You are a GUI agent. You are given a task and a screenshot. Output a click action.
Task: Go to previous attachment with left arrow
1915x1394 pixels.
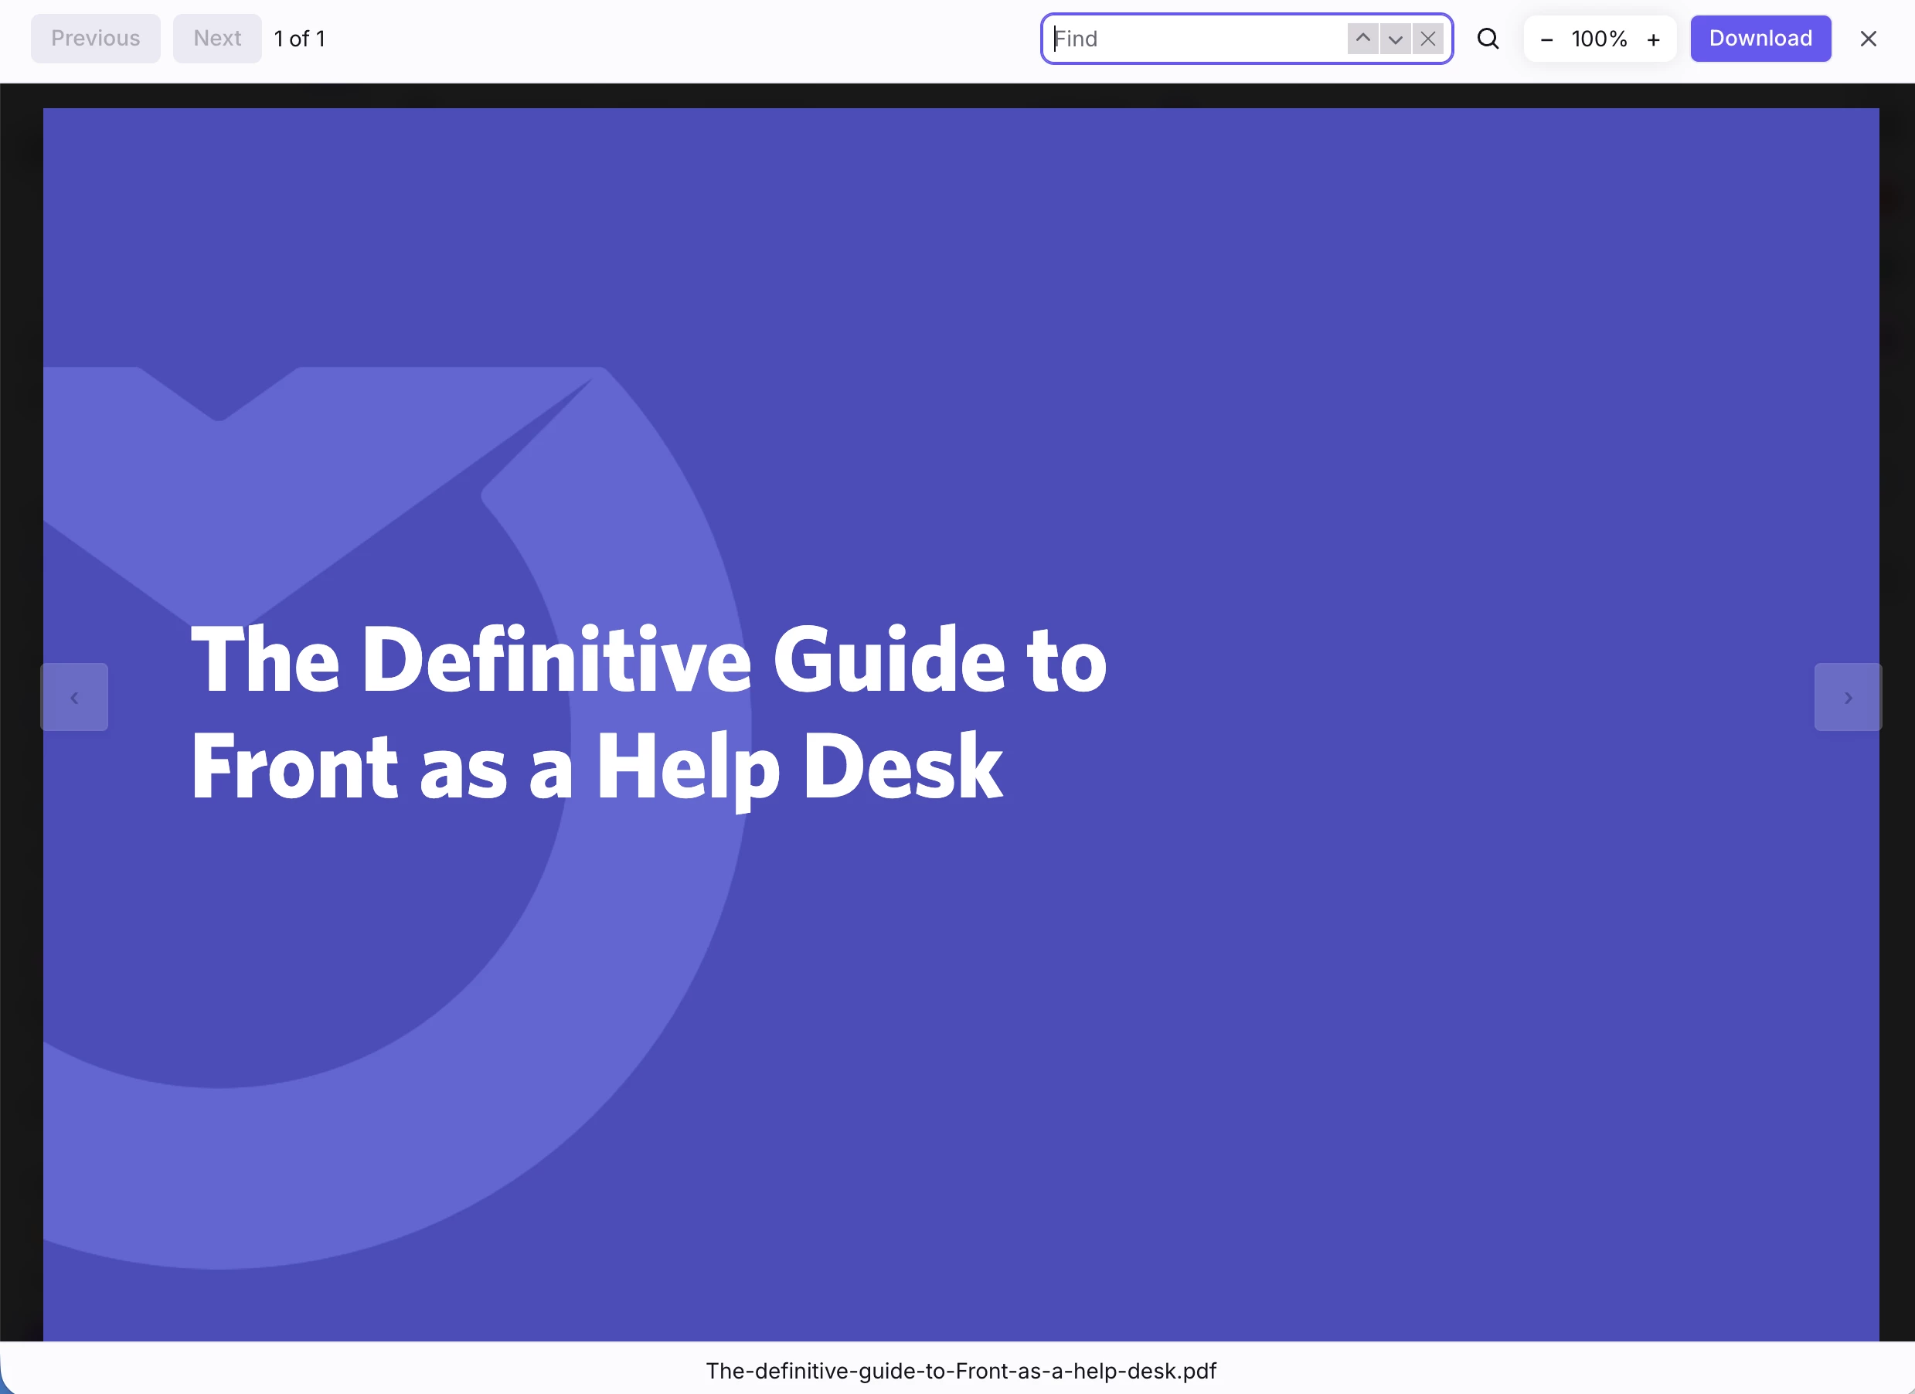click(x=74, y=696)
